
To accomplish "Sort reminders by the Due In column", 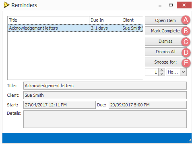I will (105, 20).
